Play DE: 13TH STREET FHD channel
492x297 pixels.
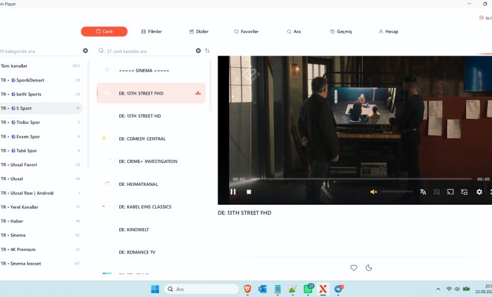(151, 93)
